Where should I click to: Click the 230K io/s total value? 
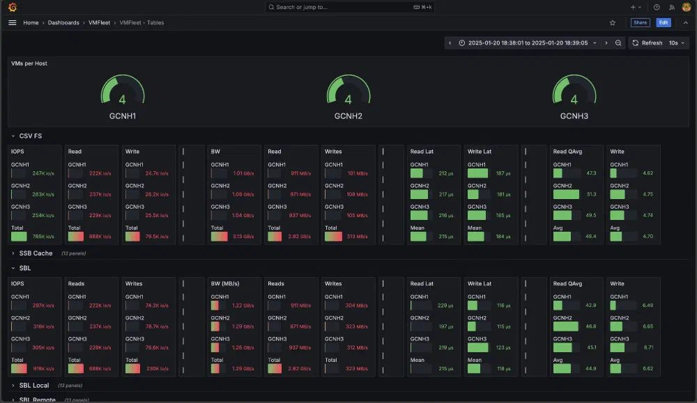pos(158,369)
